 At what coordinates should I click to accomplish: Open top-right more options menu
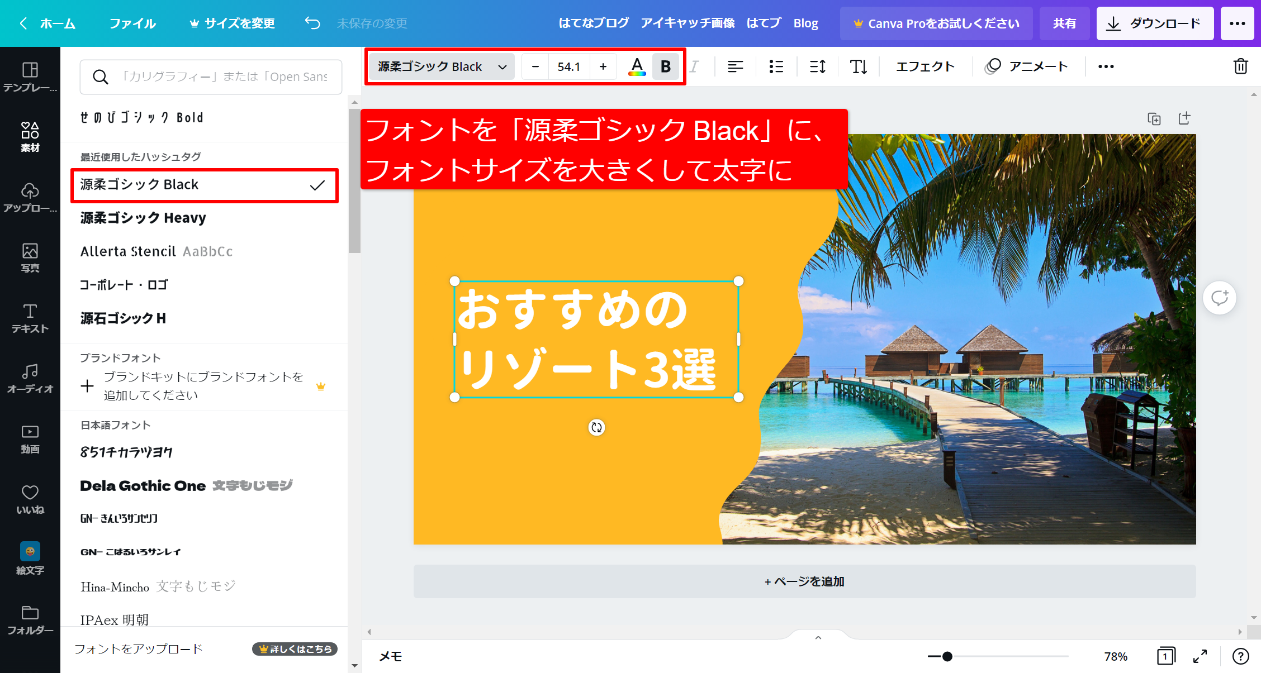[x=1237, y=23]
